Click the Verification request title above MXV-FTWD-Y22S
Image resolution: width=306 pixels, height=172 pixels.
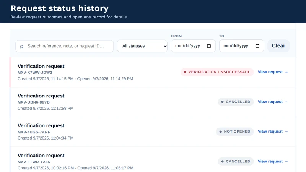41,156
